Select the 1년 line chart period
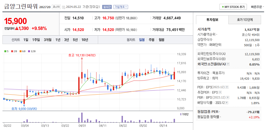266x130 pixels. (58, 40)
